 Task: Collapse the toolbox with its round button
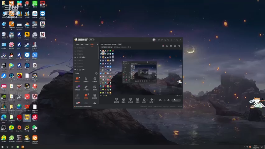(96, 73)
